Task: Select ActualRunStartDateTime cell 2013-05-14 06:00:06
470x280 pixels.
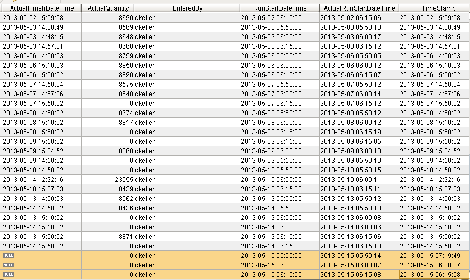Action: pos(359,227)
